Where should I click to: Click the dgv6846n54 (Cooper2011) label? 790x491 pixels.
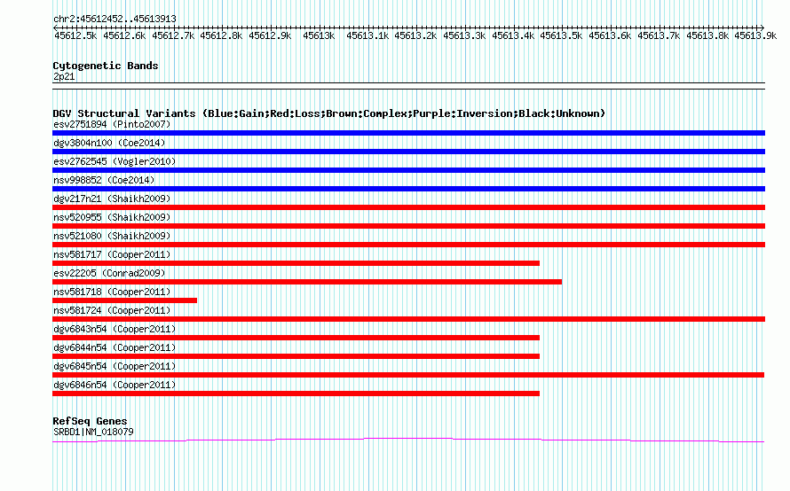coord(115,385)
